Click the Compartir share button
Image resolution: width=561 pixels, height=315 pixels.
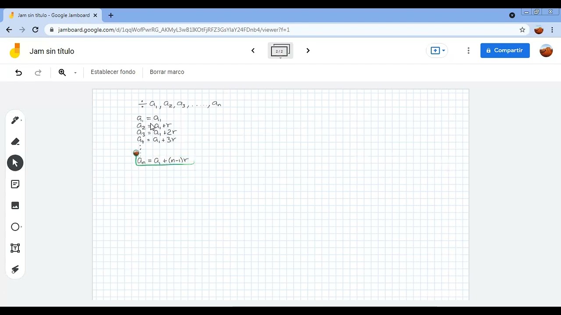click(x=505, y=51)
